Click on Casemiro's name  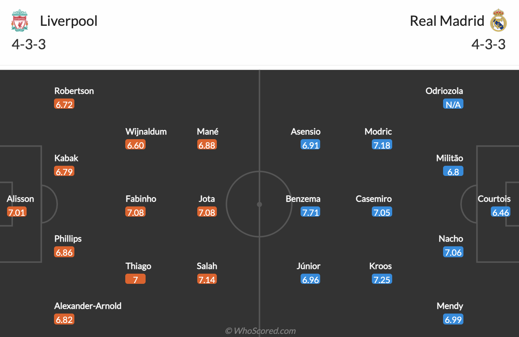[373, 199]
